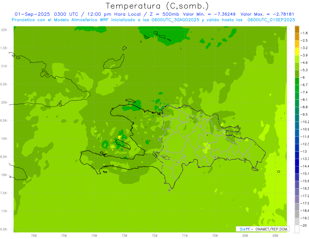The height and width of the screenshot is (239, 309).
Task: Click the "-13" color bar value
Action: click(x=303, y=151)
